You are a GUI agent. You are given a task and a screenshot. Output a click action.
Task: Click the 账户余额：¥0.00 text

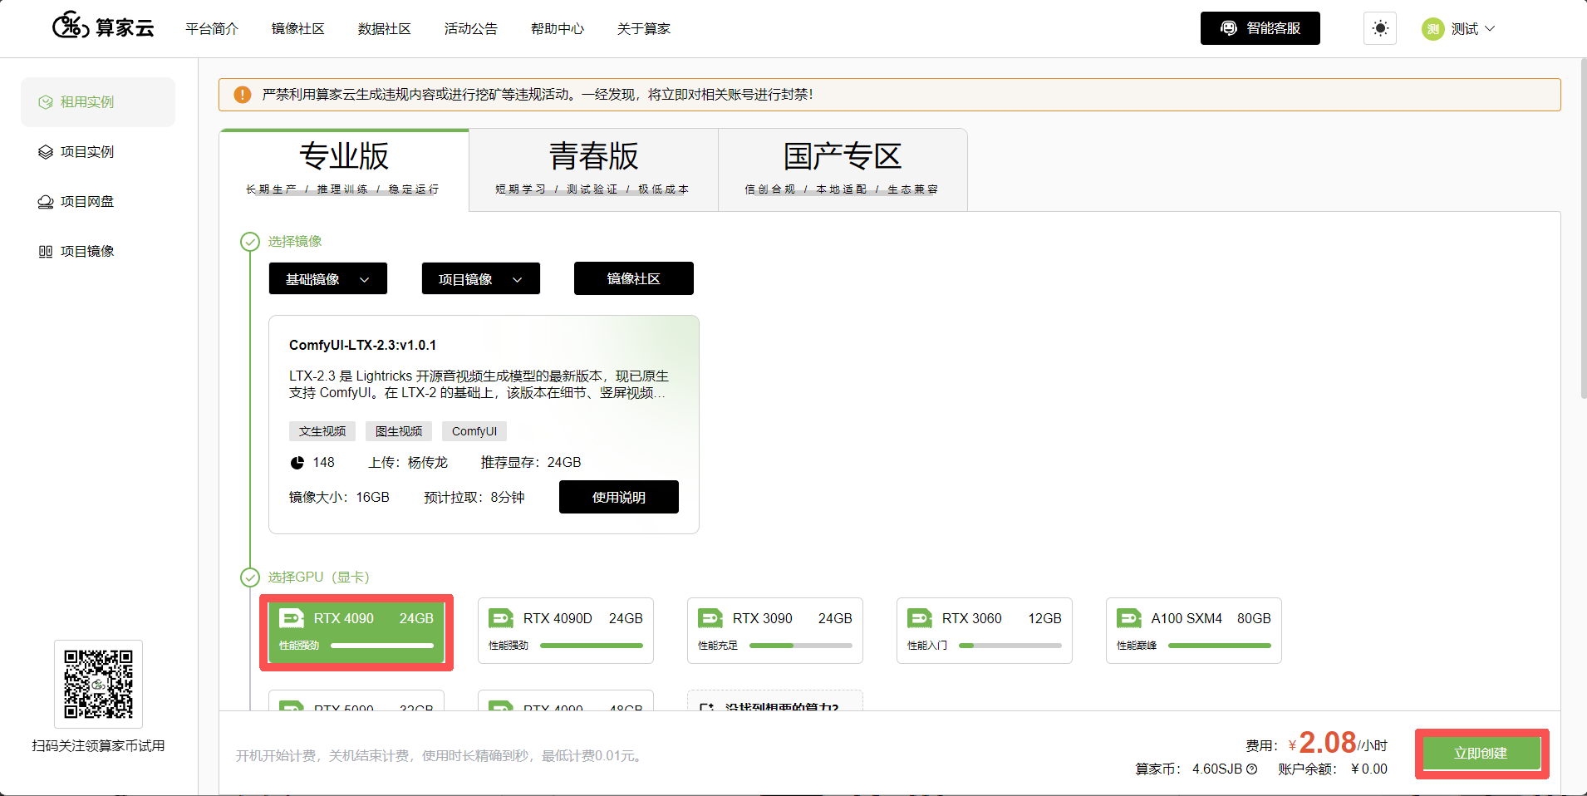[1333, 769]
